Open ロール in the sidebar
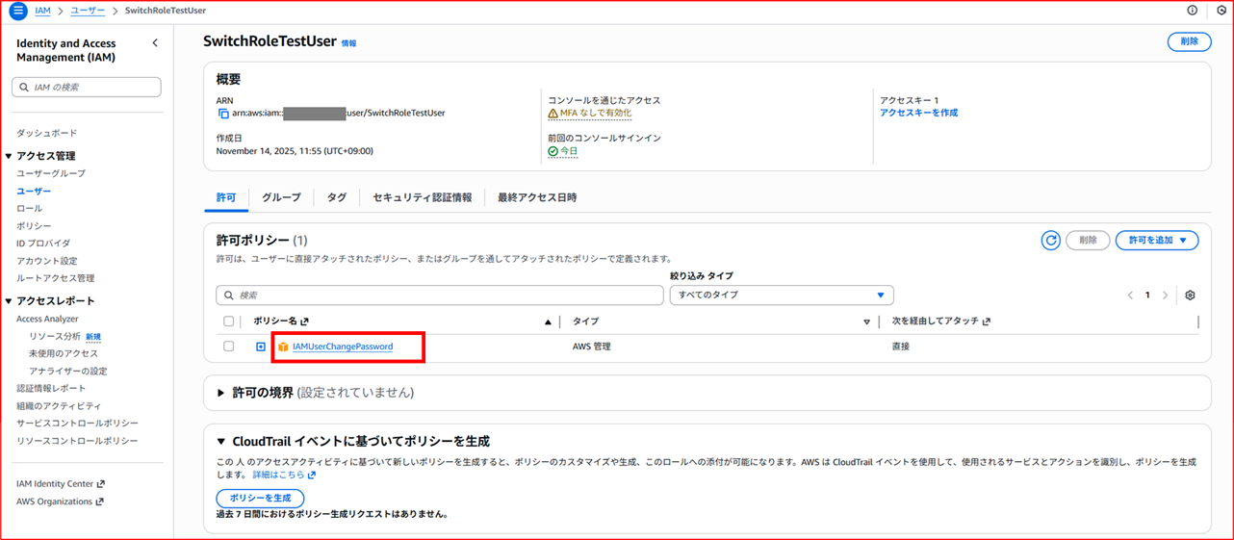The image size is (1234, 540). click(x=29, y=208)
